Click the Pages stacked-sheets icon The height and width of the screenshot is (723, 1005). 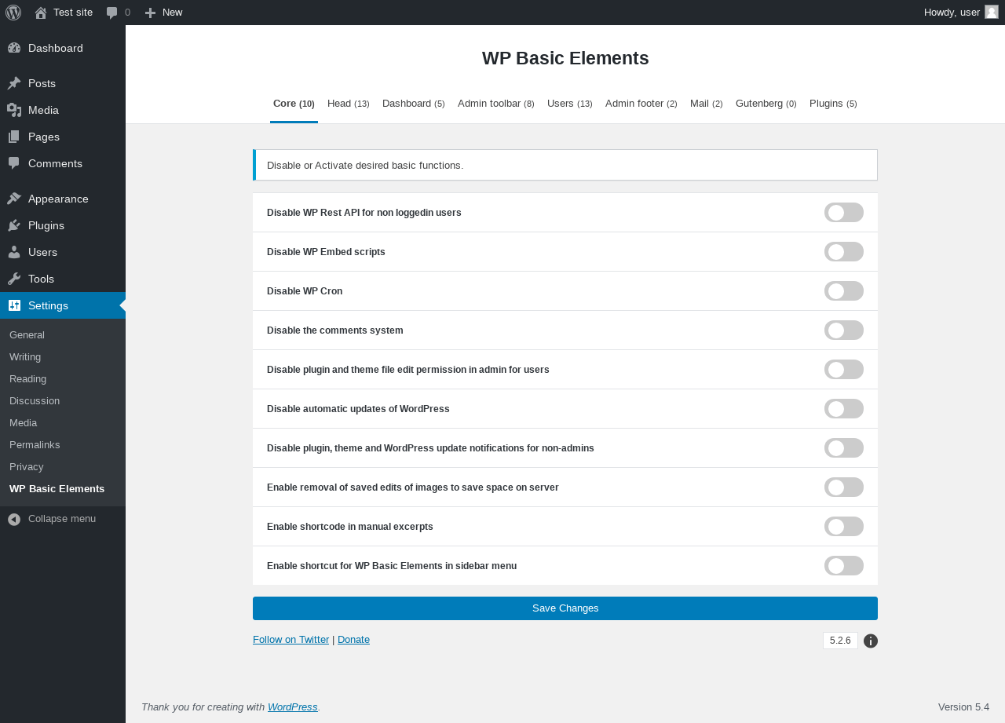click(14, 137)
